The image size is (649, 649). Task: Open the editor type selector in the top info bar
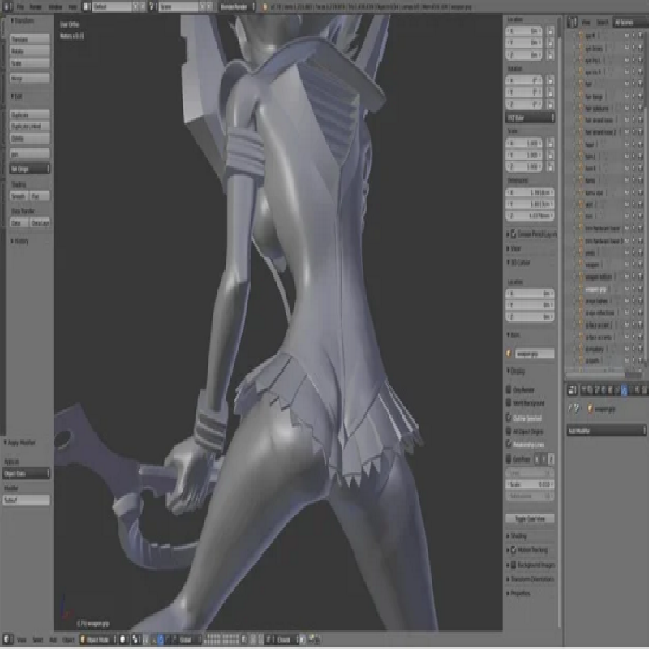(7, 6)
